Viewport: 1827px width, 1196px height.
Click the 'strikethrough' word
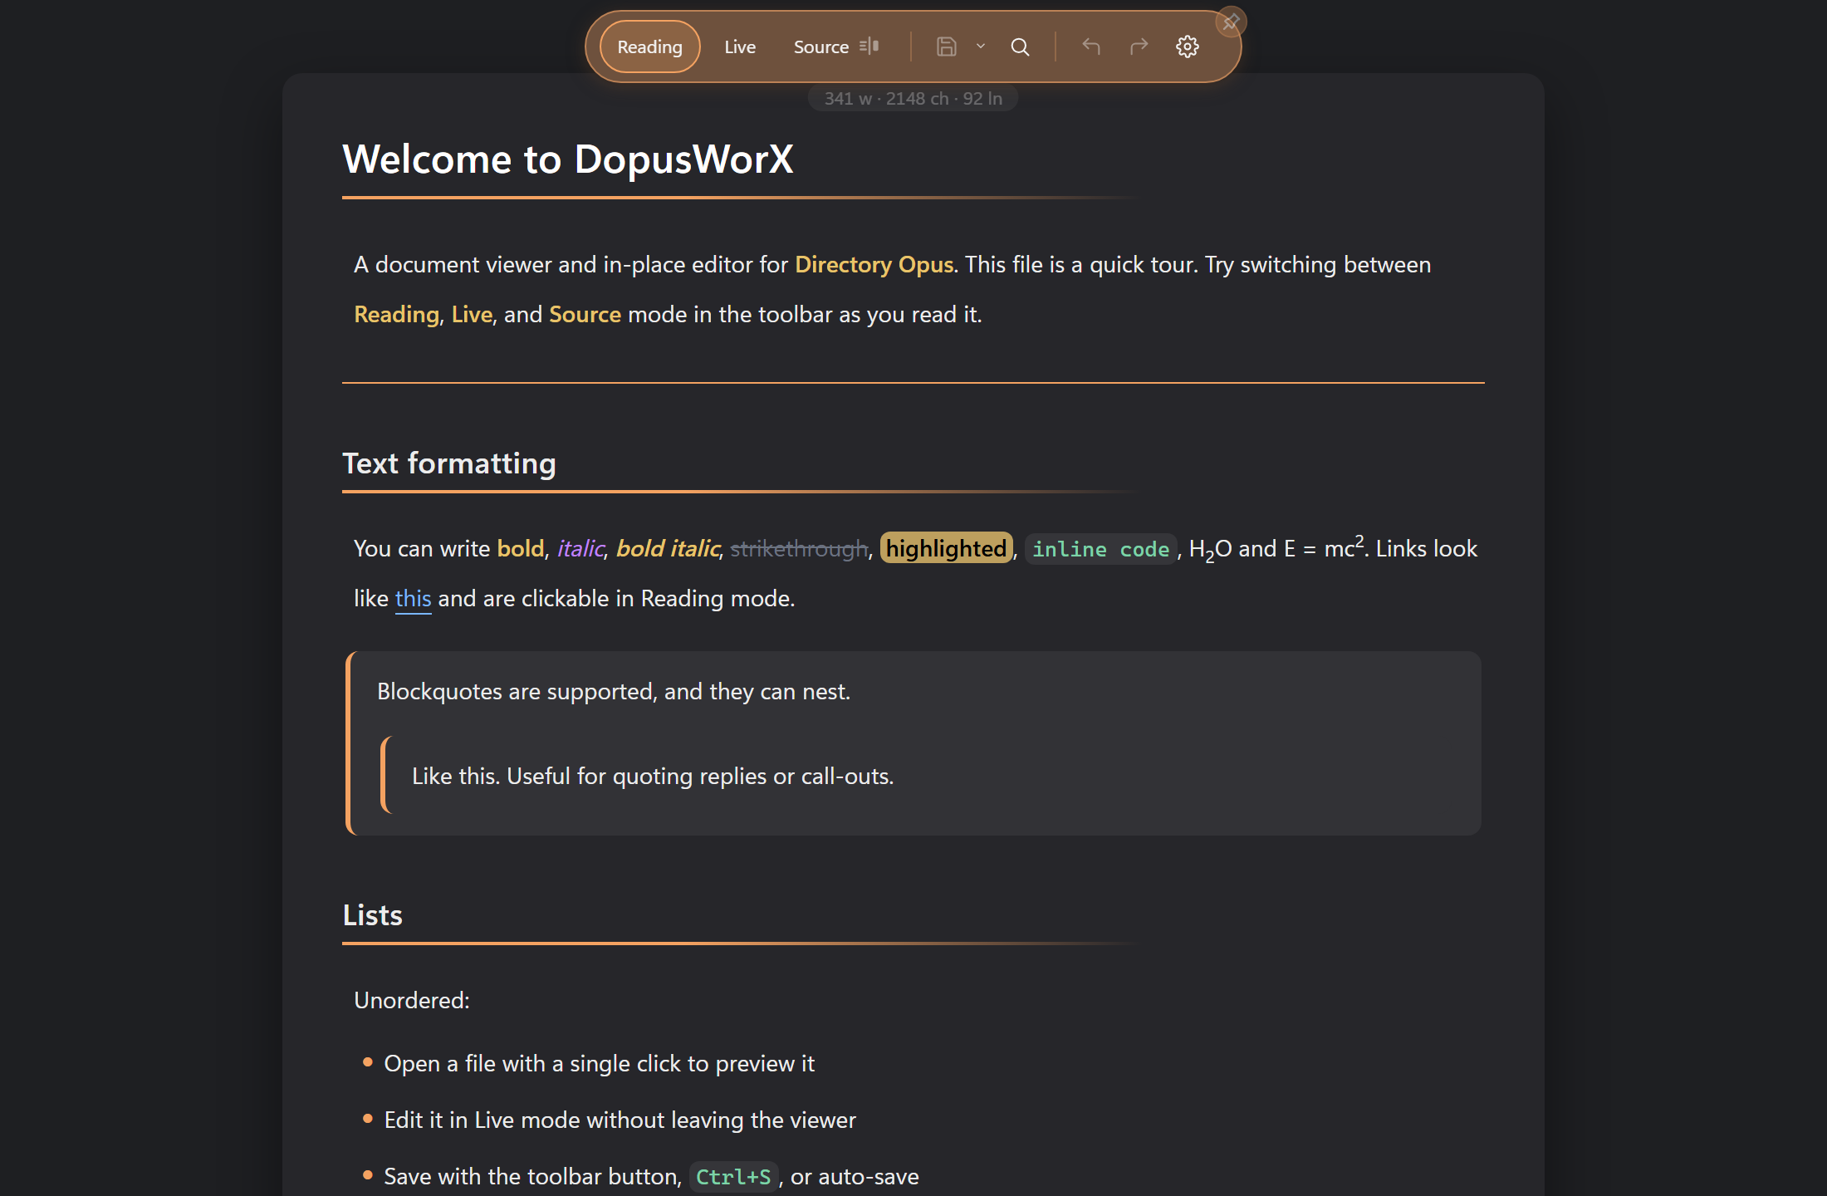pyautogui.click(x=799, y=549)
